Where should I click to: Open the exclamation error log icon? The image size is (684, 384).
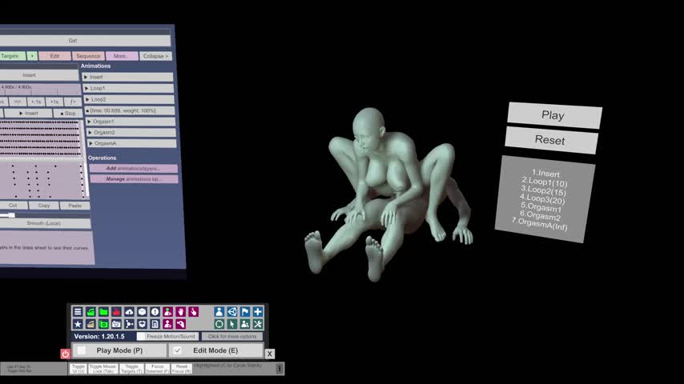155,312
